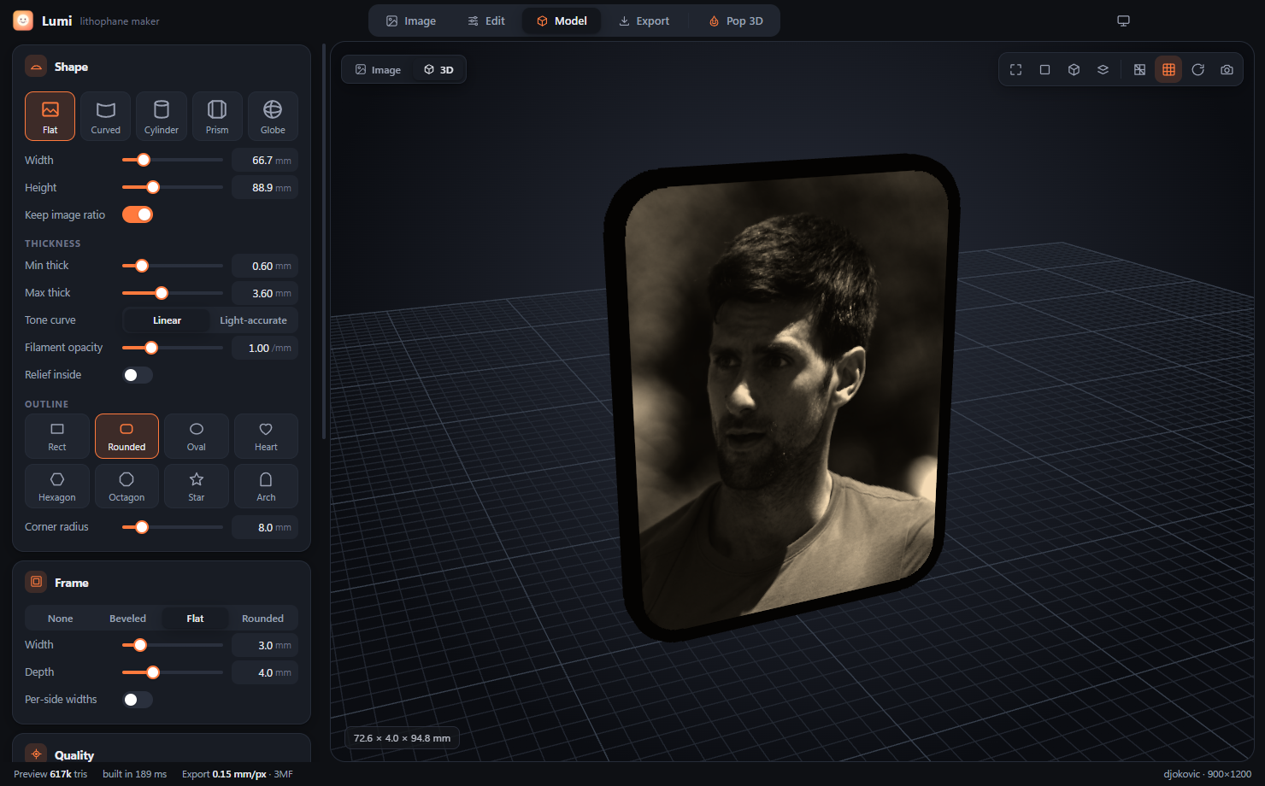
Task: Set frame style to None
Action: (61, 619)
